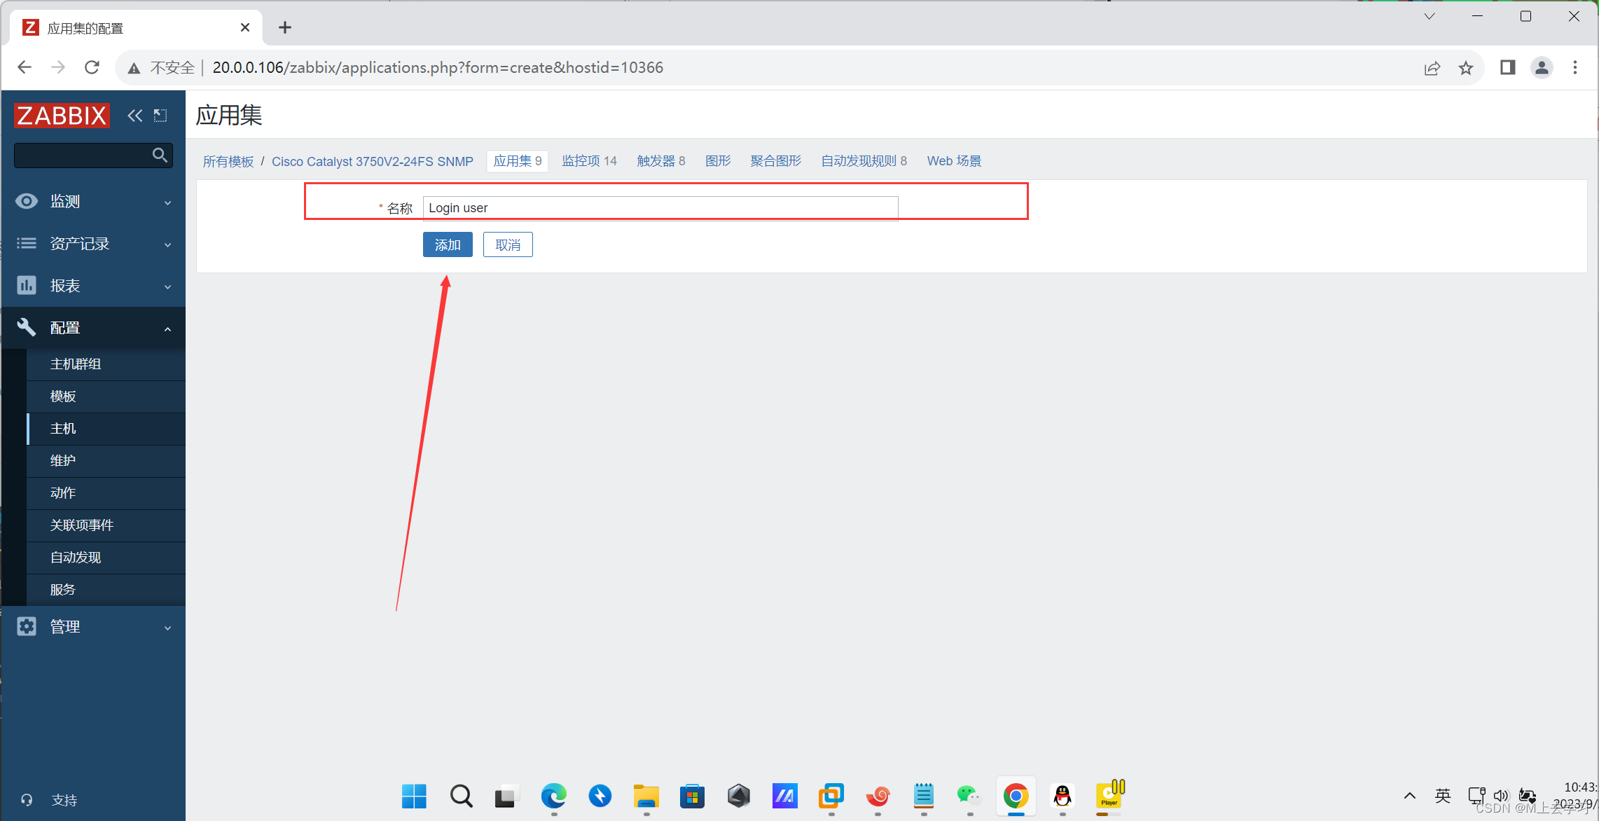The width and height of the screenshot is (1599, 821).
Task: Click the address bar URL
Action: click(438, 67)
